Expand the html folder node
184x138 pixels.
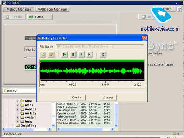(x=18, y=101)
